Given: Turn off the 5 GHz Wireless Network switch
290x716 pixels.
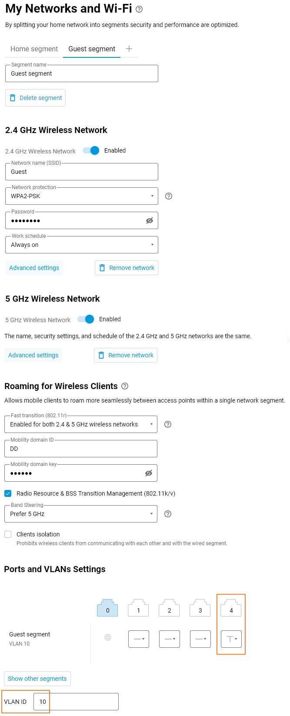Looking at the screenshot, I should (x=86, y=319).
